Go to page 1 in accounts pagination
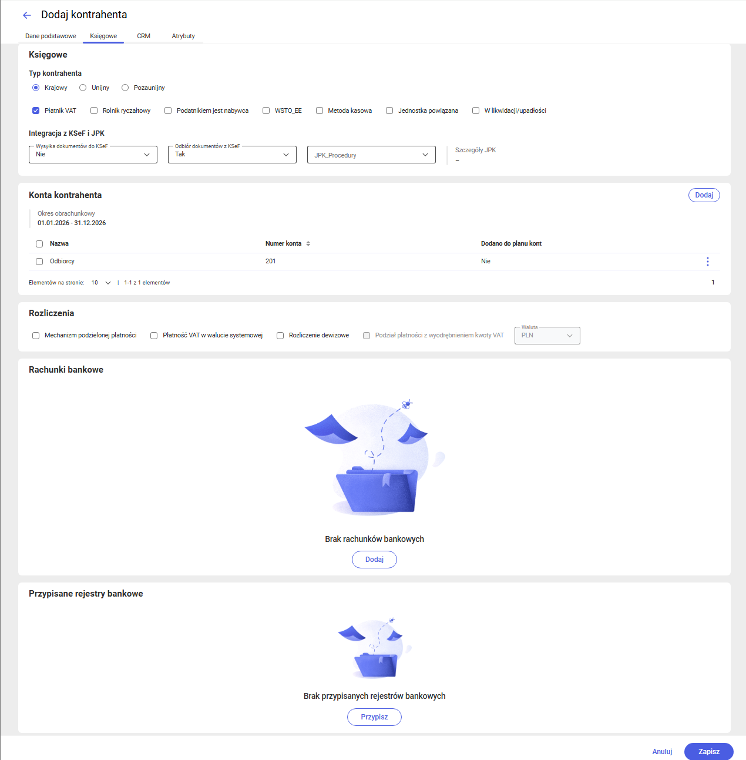 coord(713,283)
